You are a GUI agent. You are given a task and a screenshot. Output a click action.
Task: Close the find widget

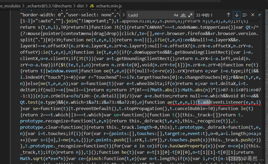click(x=253, y=15)
